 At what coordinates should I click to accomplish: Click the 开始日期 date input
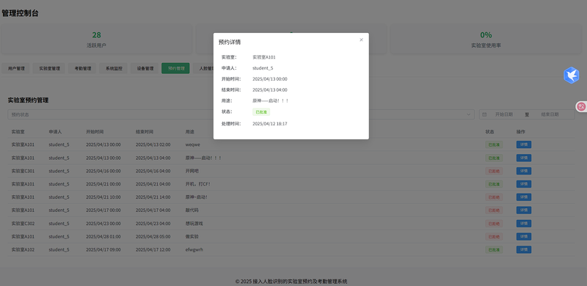point(504,114)
